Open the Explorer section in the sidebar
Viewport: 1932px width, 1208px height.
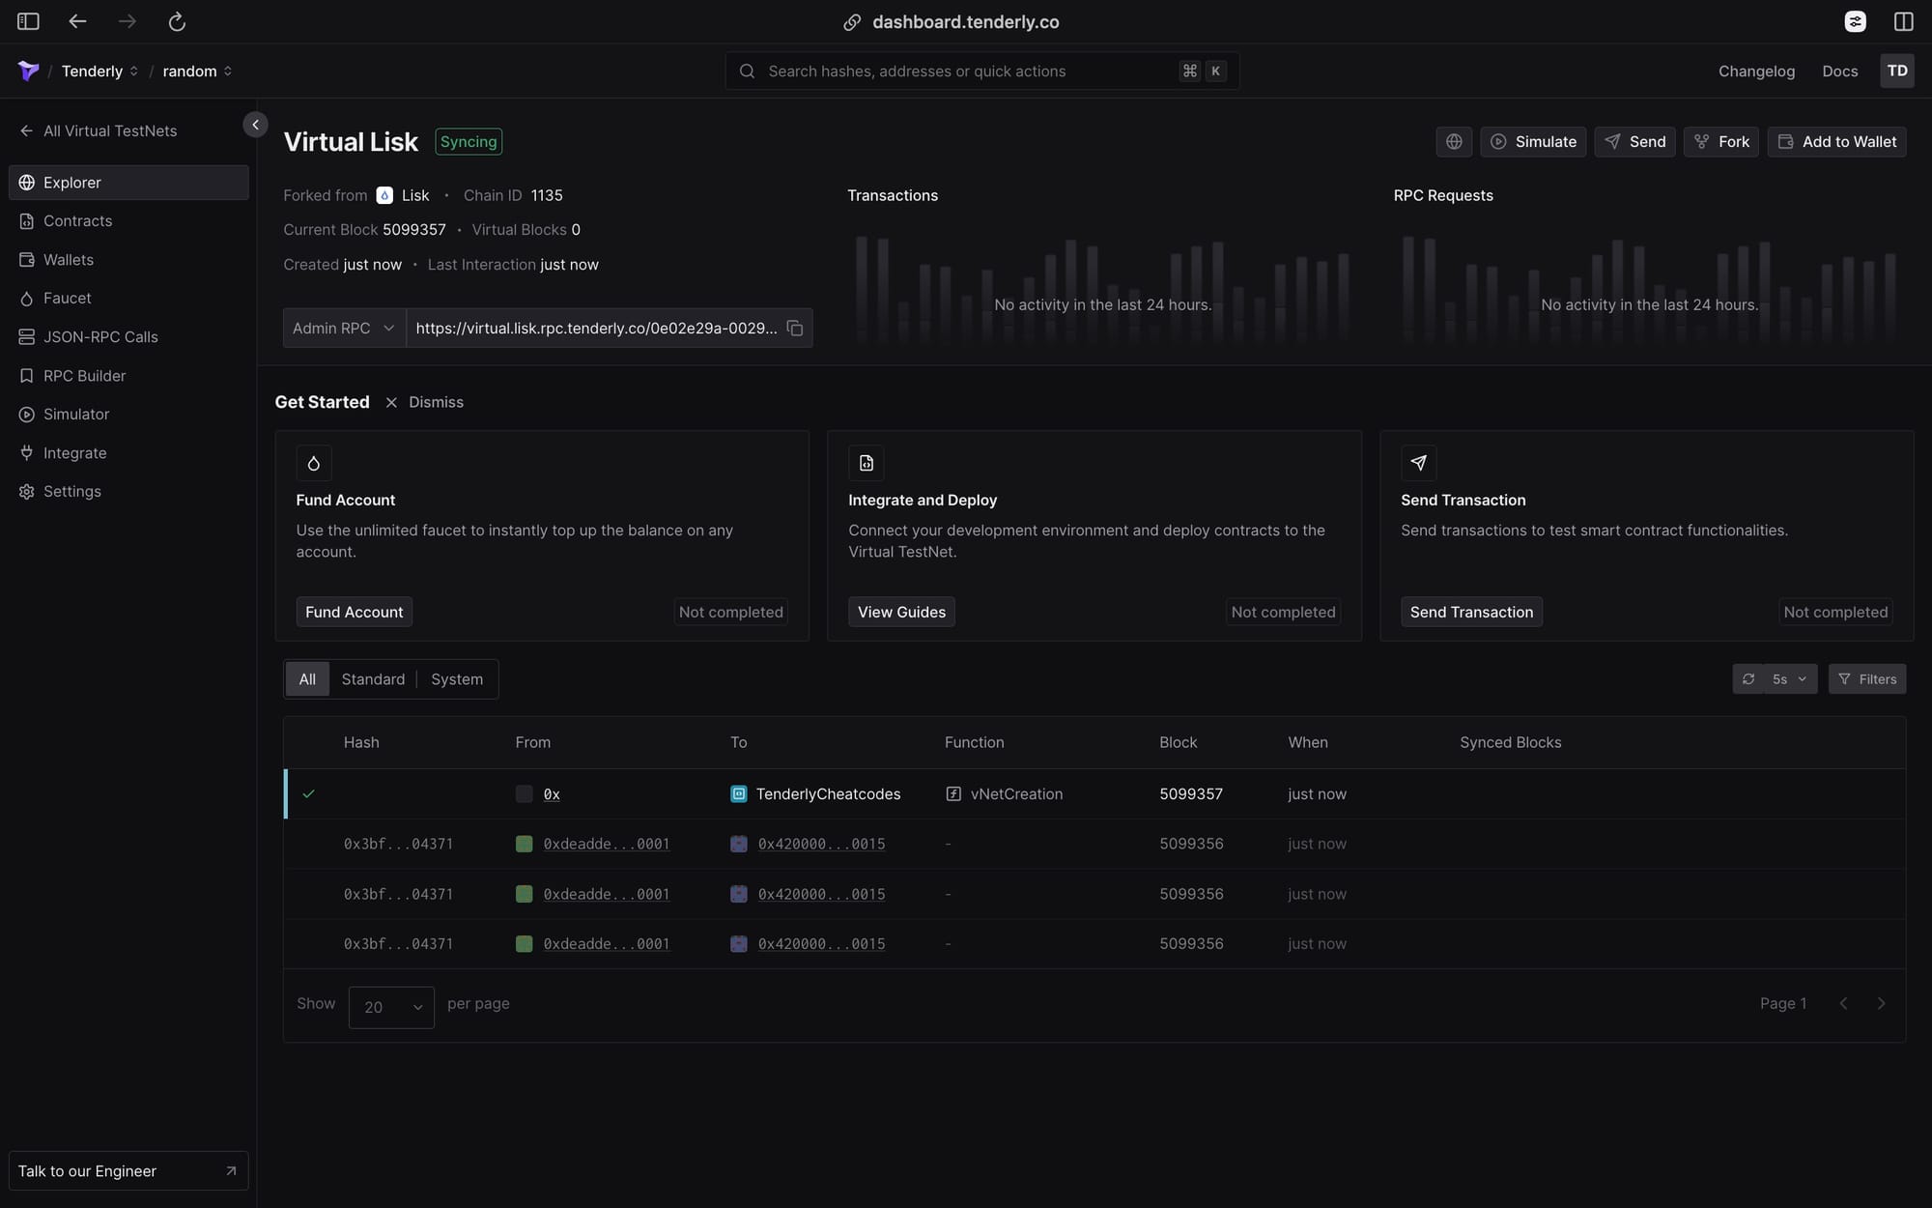(71, 182)
